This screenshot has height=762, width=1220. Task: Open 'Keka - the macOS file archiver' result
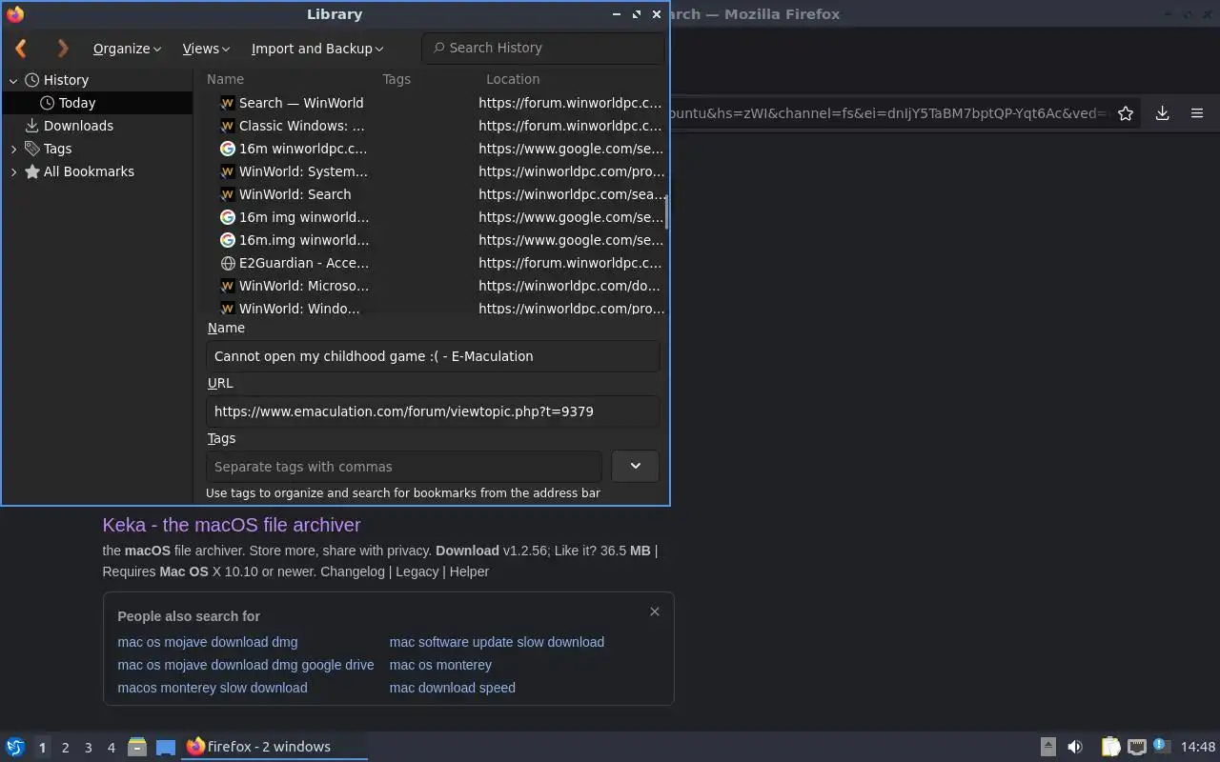point(232,525)
